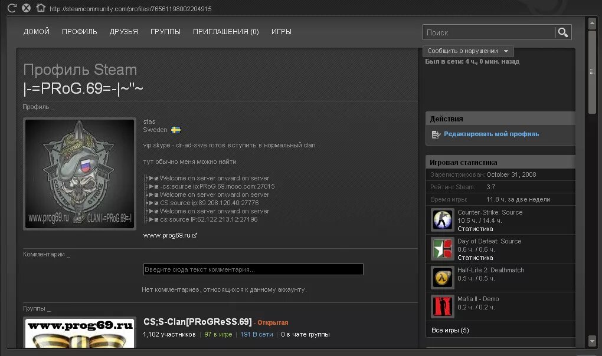602x356 pixels.
Task: Click the Day of Defeat: Source title
Action: 489,242
